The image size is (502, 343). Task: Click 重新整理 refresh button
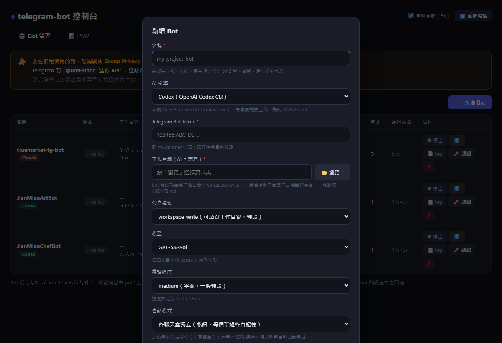[473, 16]
